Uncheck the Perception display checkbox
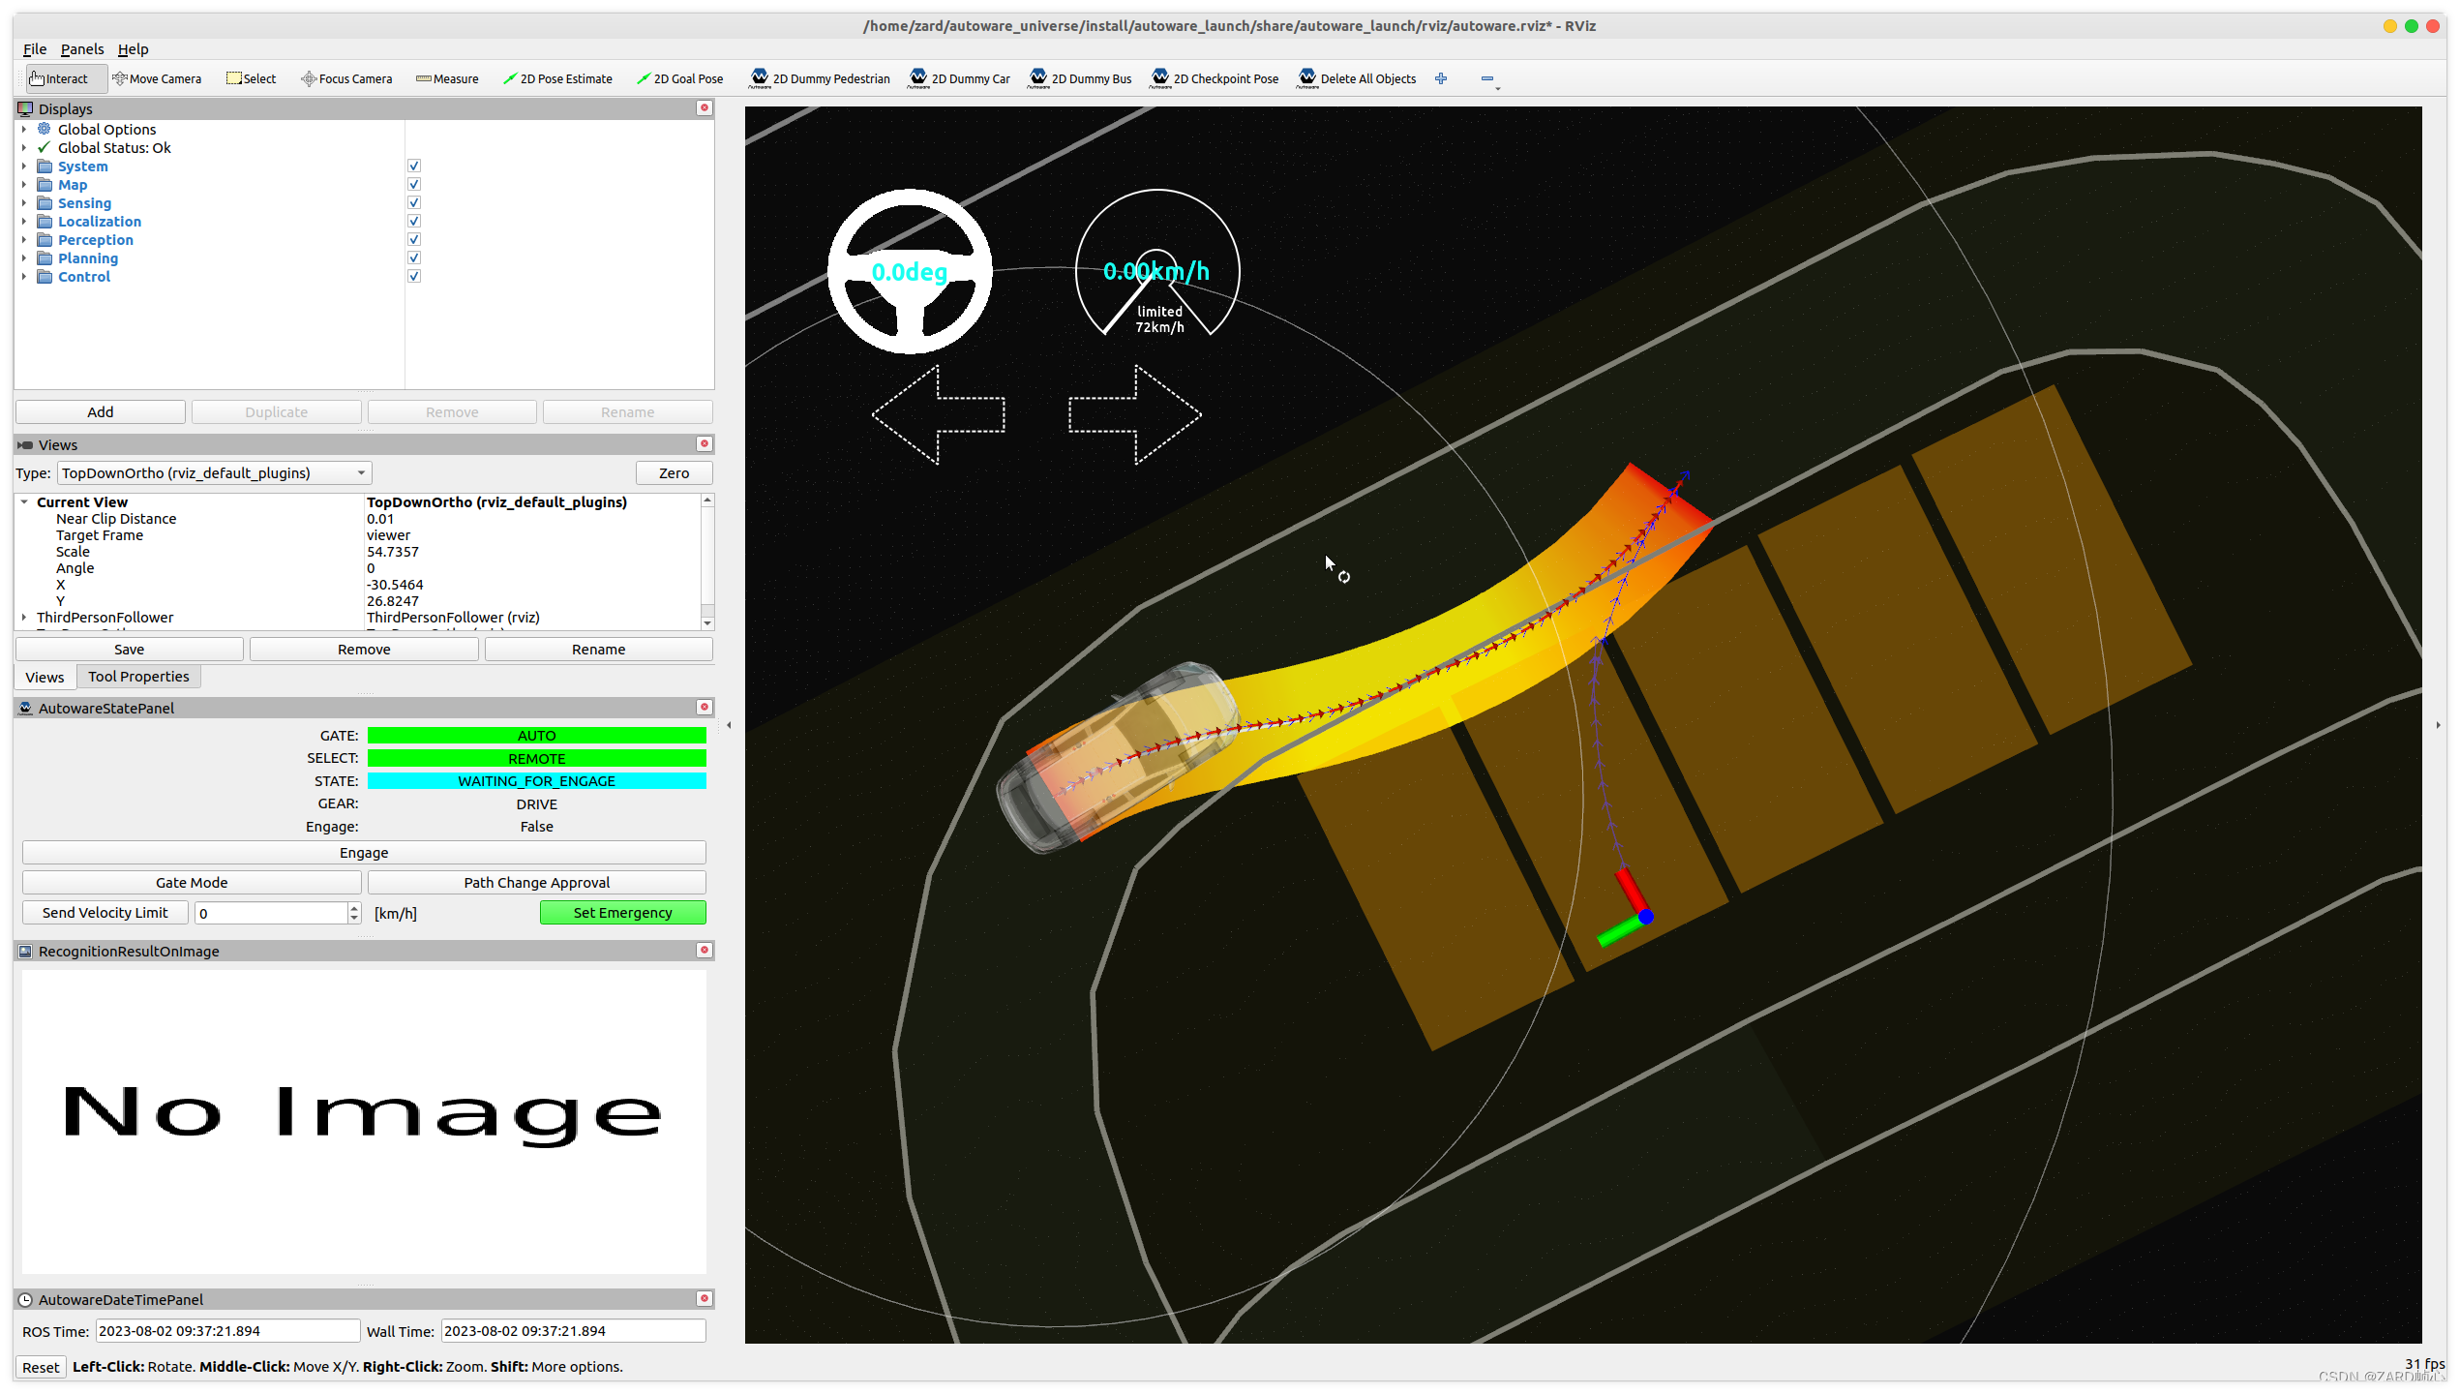The height and width of the screenshot is (1394, 2460). click(414, 239)
